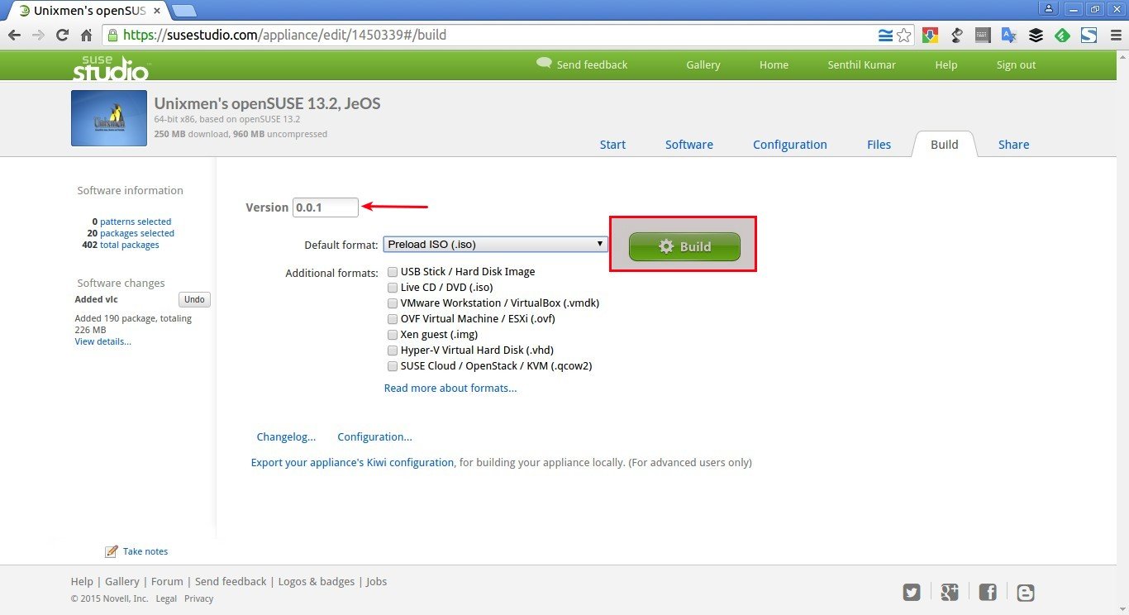The height and width of the screenshot is (615, 1129).
Task: Open the Changelog... link
Action: tap(286, 436)
